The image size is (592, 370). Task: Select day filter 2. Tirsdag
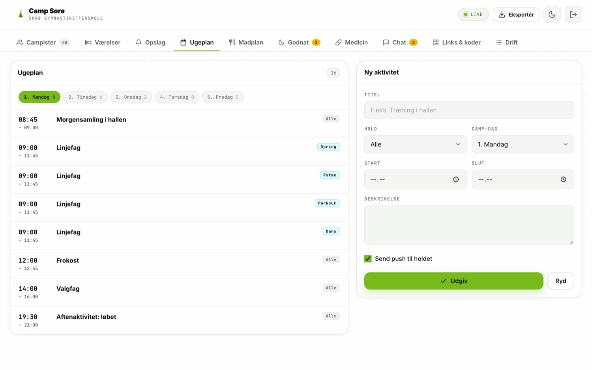[85, 97]
